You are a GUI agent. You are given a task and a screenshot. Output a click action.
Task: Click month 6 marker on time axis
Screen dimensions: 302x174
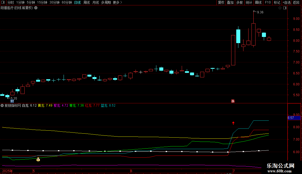(x=131, y=171)
